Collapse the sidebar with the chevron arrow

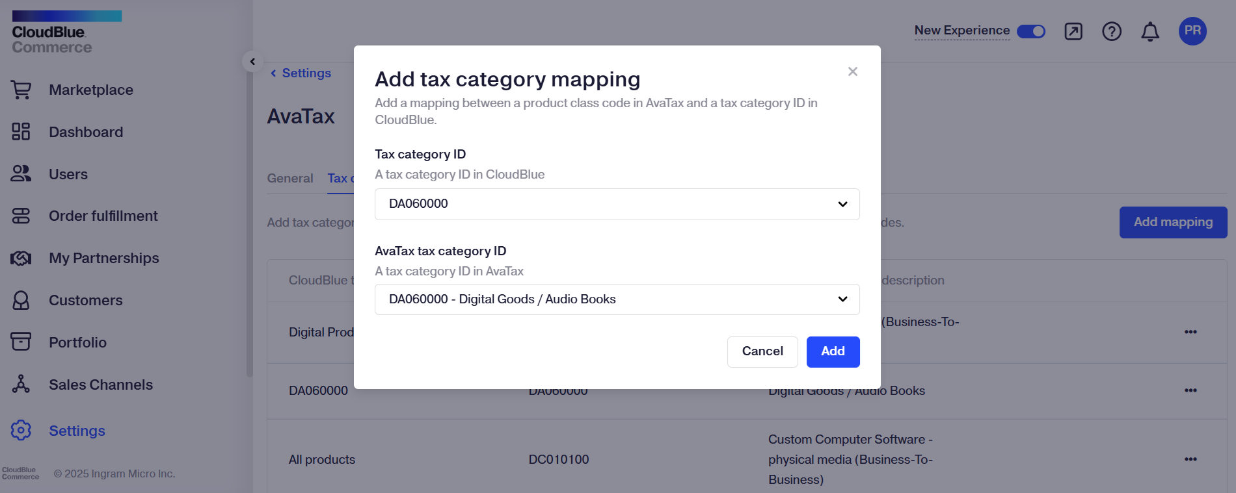coord(252,61)
